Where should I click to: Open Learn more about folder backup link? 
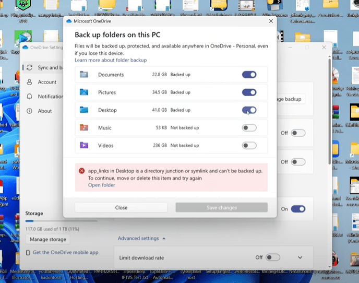point(111,61)
